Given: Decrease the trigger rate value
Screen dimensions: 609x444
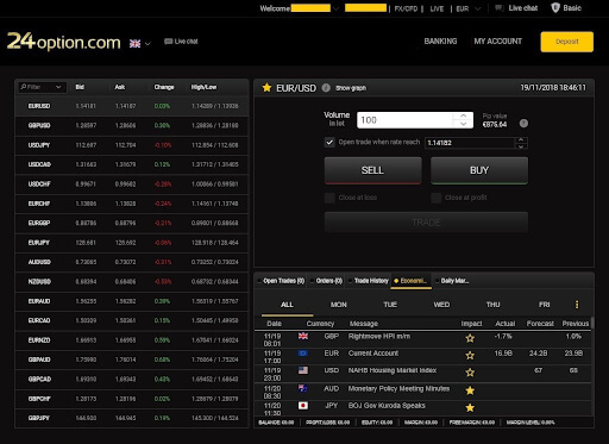Looking at the screenshot, I should click(521, 146).
